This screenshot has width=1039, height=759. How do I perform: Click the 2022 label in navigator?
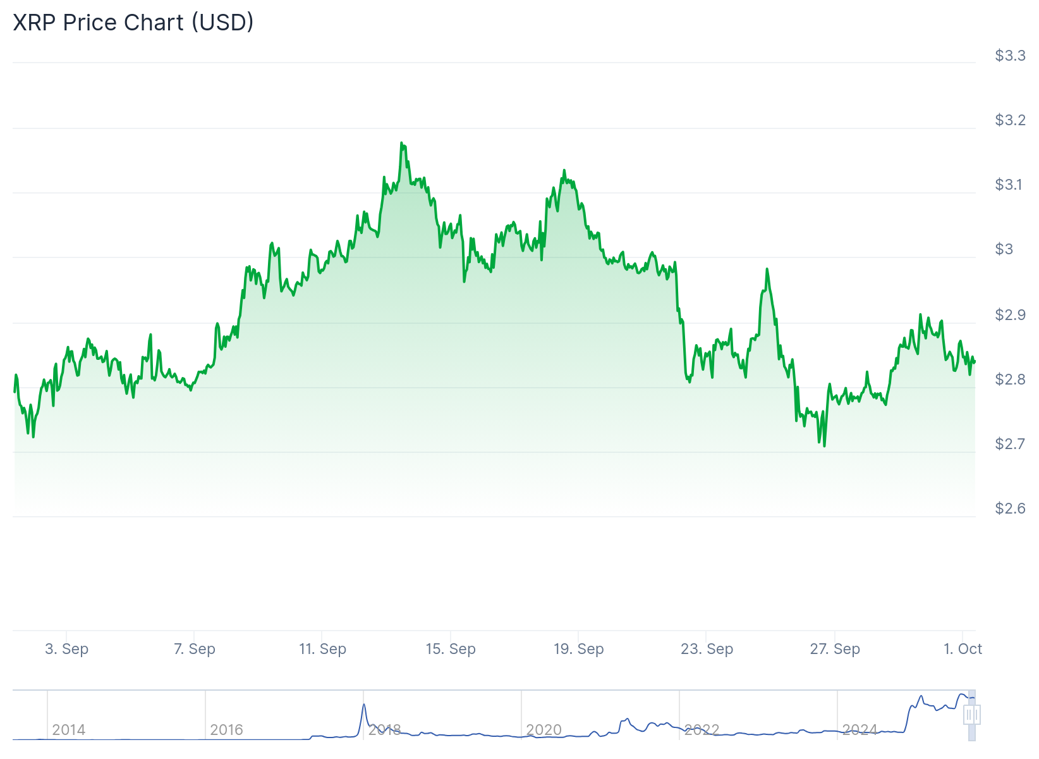coord(702,730)
